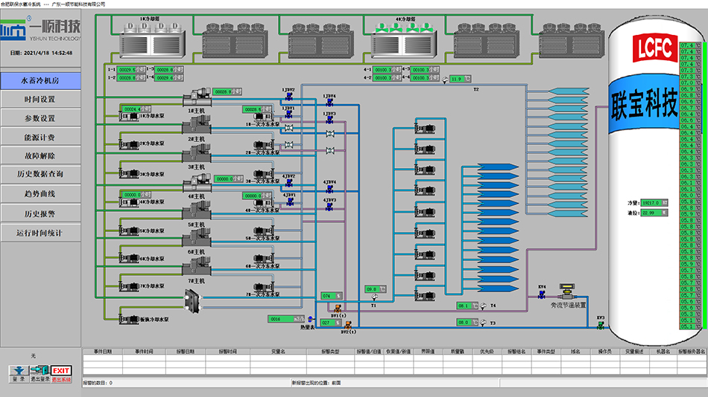Click the 事件日期 column header
This screenshot has height=397, width=708.
tap(103, 352)
